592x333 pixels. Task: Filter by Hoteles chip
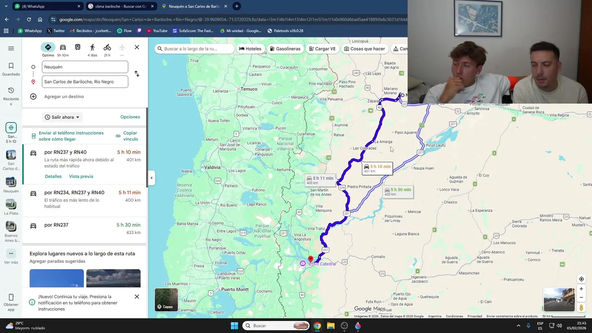point(250,49)
